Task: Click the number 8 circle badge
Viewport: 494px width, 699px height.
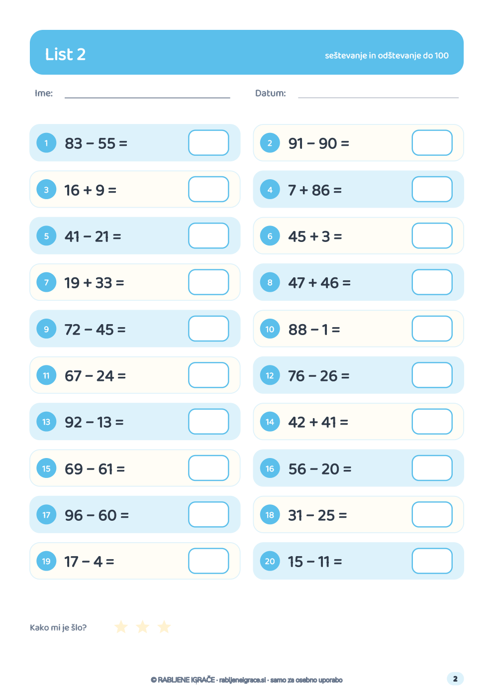Action: (x=270, y=282)
